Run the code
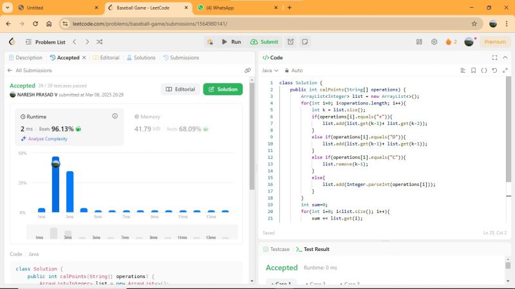 pyautogui.click(x=232, y=42)
